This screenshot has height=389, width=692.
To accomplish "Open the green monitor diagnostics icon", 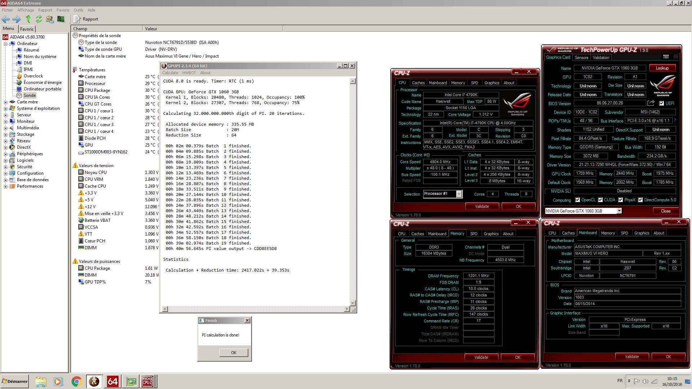I will pyautogui.click(x=61, y=19).
